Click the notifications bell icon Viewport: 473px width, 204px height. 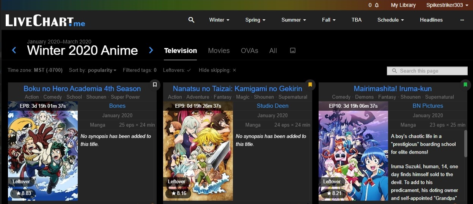coord(377,5)
